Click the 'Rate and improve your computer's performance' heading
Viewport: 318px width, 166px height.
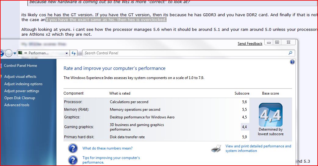[x=114, y=68]
